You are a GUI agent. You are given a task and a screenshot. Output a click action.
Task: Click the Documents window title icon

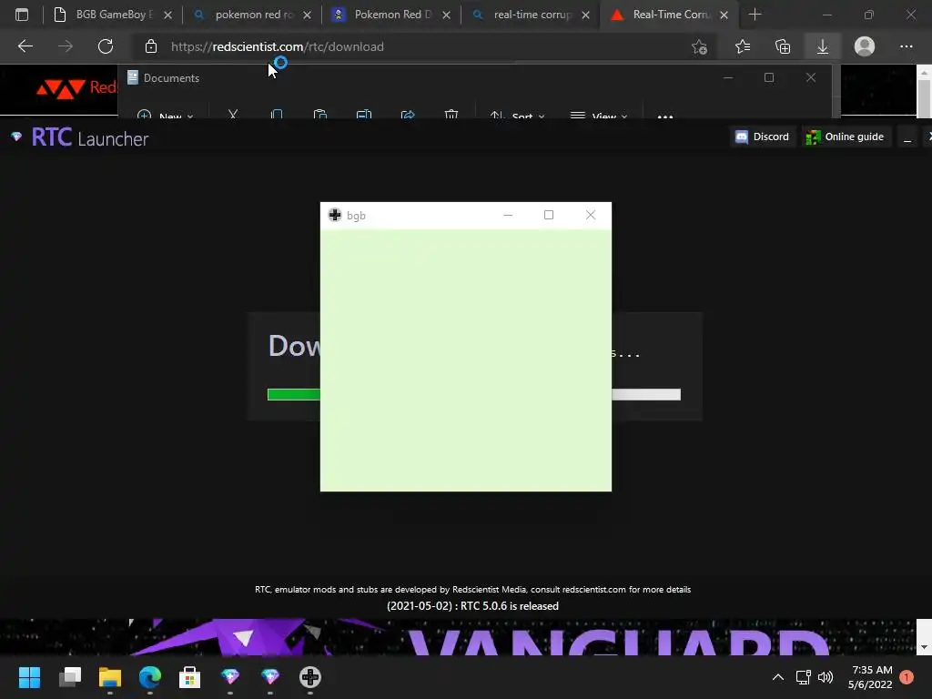pos(133,78)
